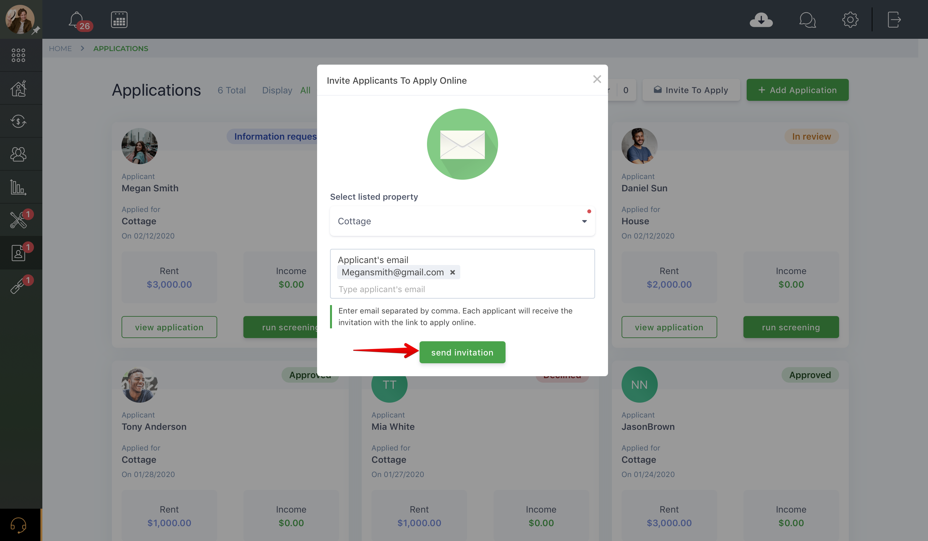Screen dimensions: 928x541
Task: Click the cloud download icon
Action: (761, 19)
